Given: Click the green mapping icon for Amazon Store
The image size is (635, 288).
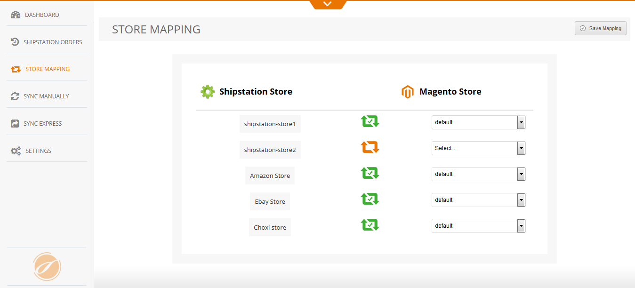Looking at the screenshot, I should pos(370,173).
